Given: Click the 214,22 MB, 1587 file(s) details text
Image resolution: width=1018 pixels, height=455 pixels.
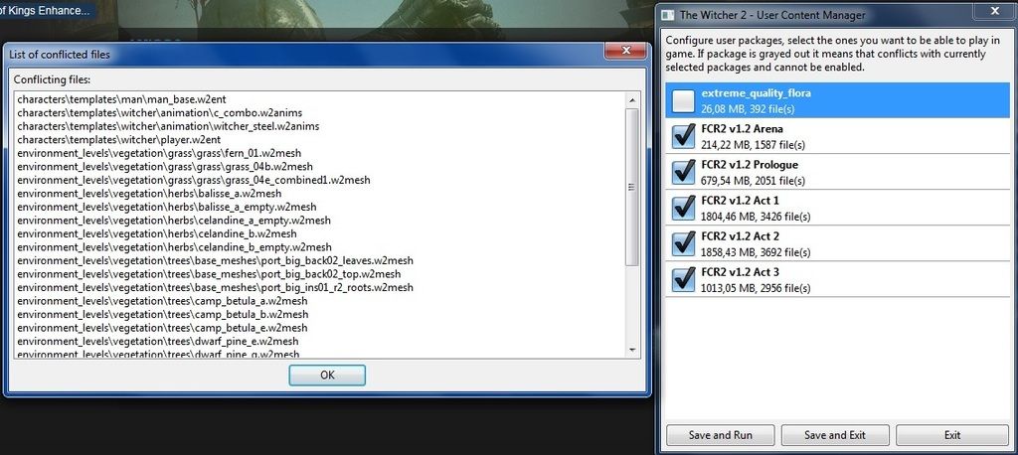Looking at the screenshot, I should click(754, 145).
